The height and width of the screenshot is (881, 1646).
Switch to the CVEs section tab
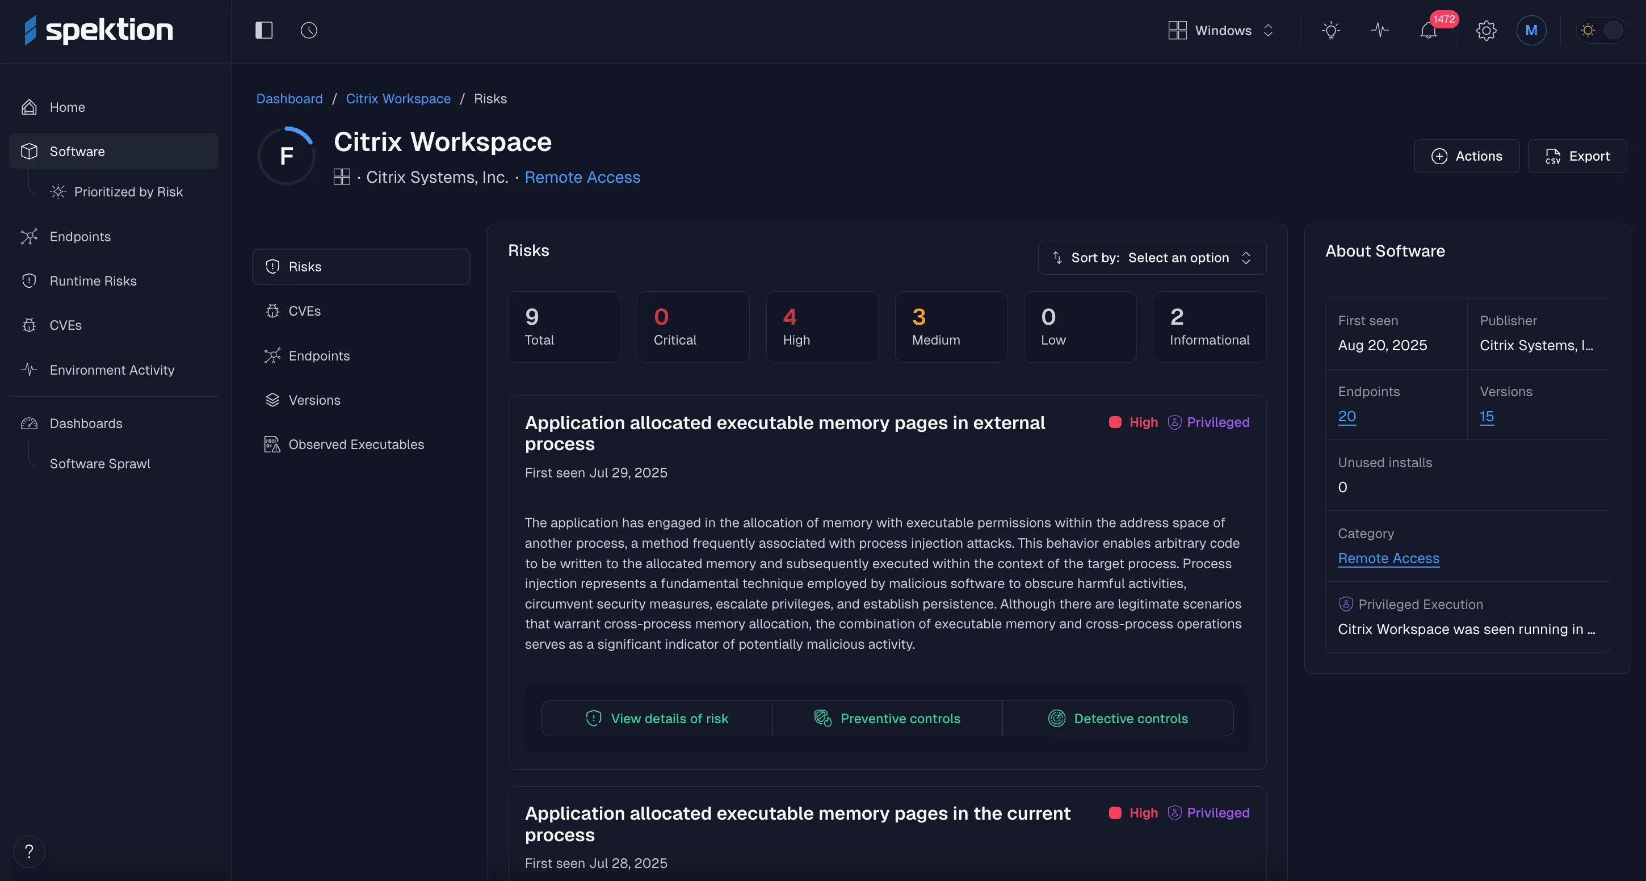click(304, 311)
